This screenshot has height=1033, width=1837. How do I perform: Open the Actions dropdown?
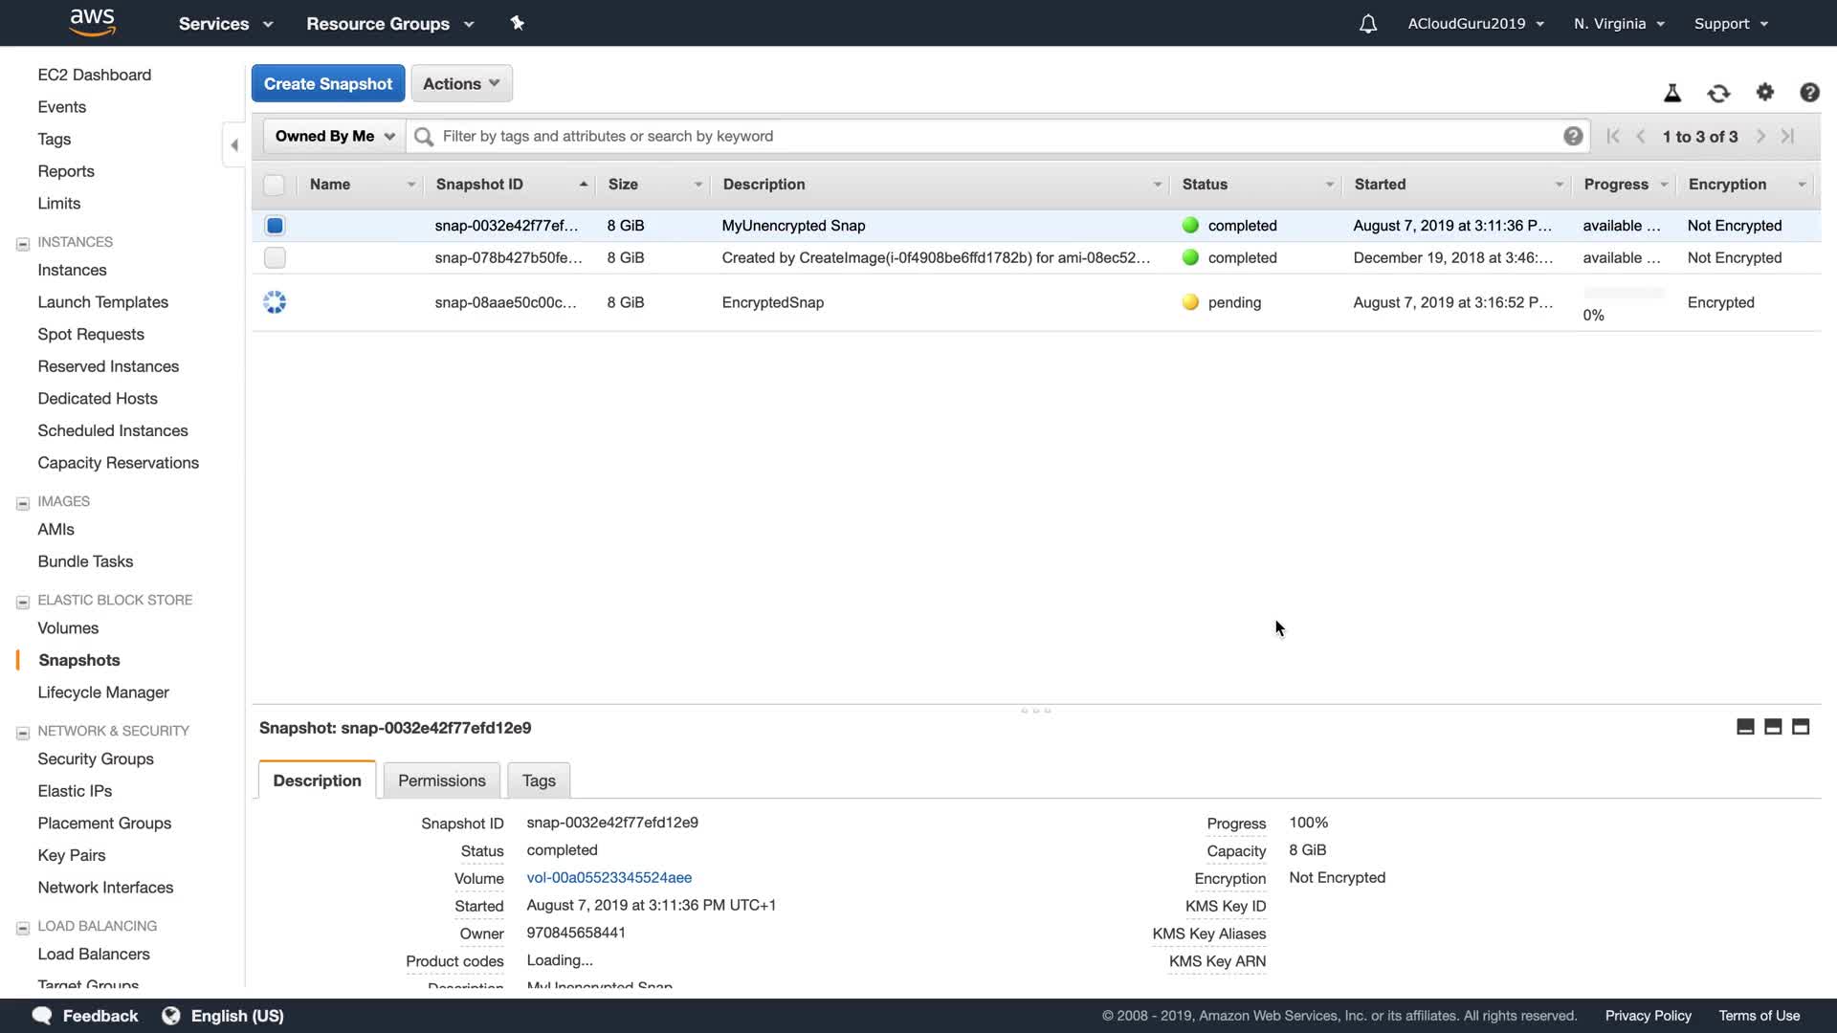pos(461,84)
